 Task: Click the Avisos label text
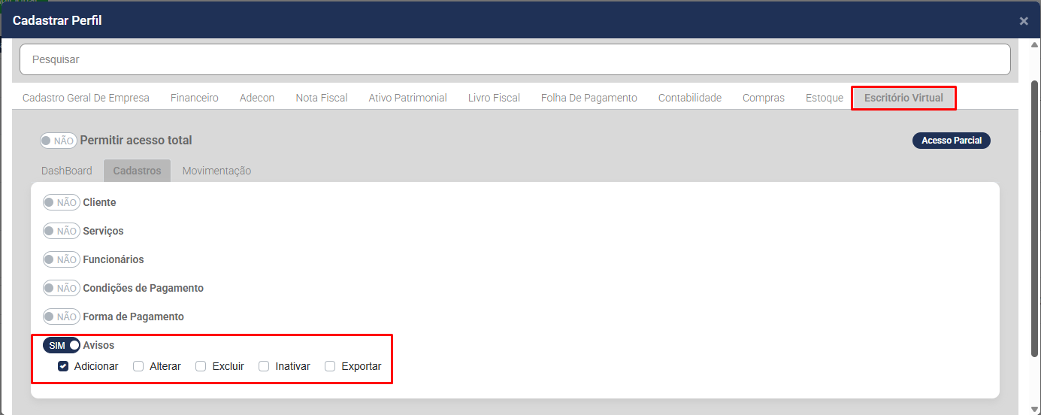pos(98,345)
